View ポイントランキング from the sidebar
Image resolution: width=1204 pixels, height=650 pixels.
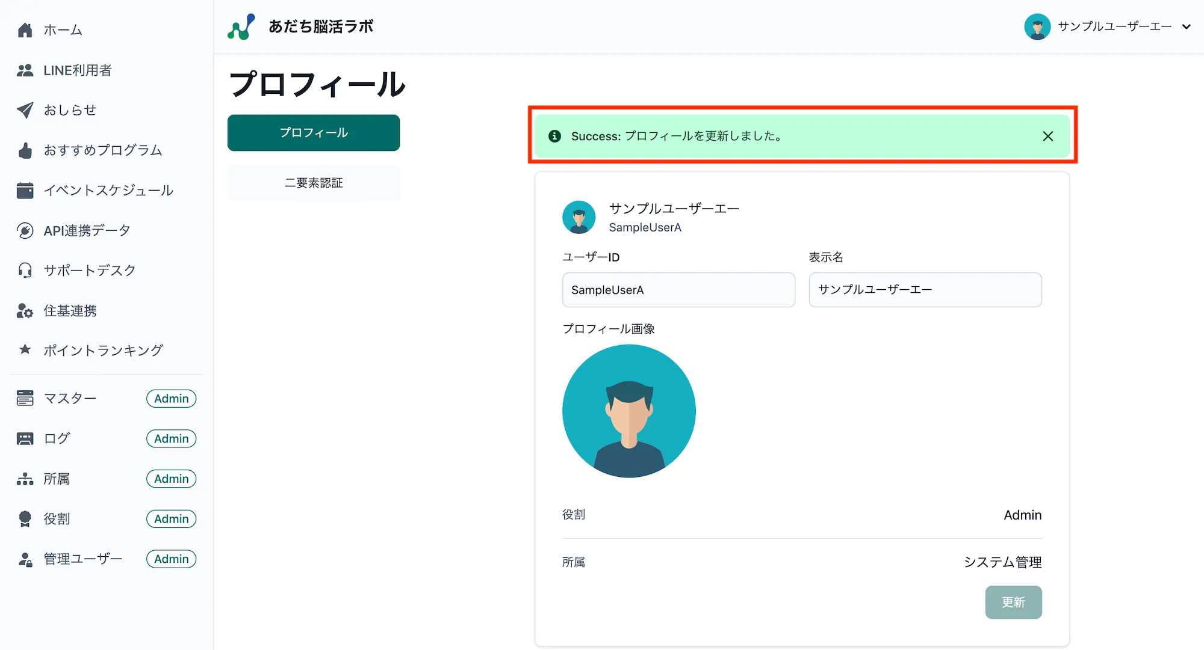click(104, 350)
